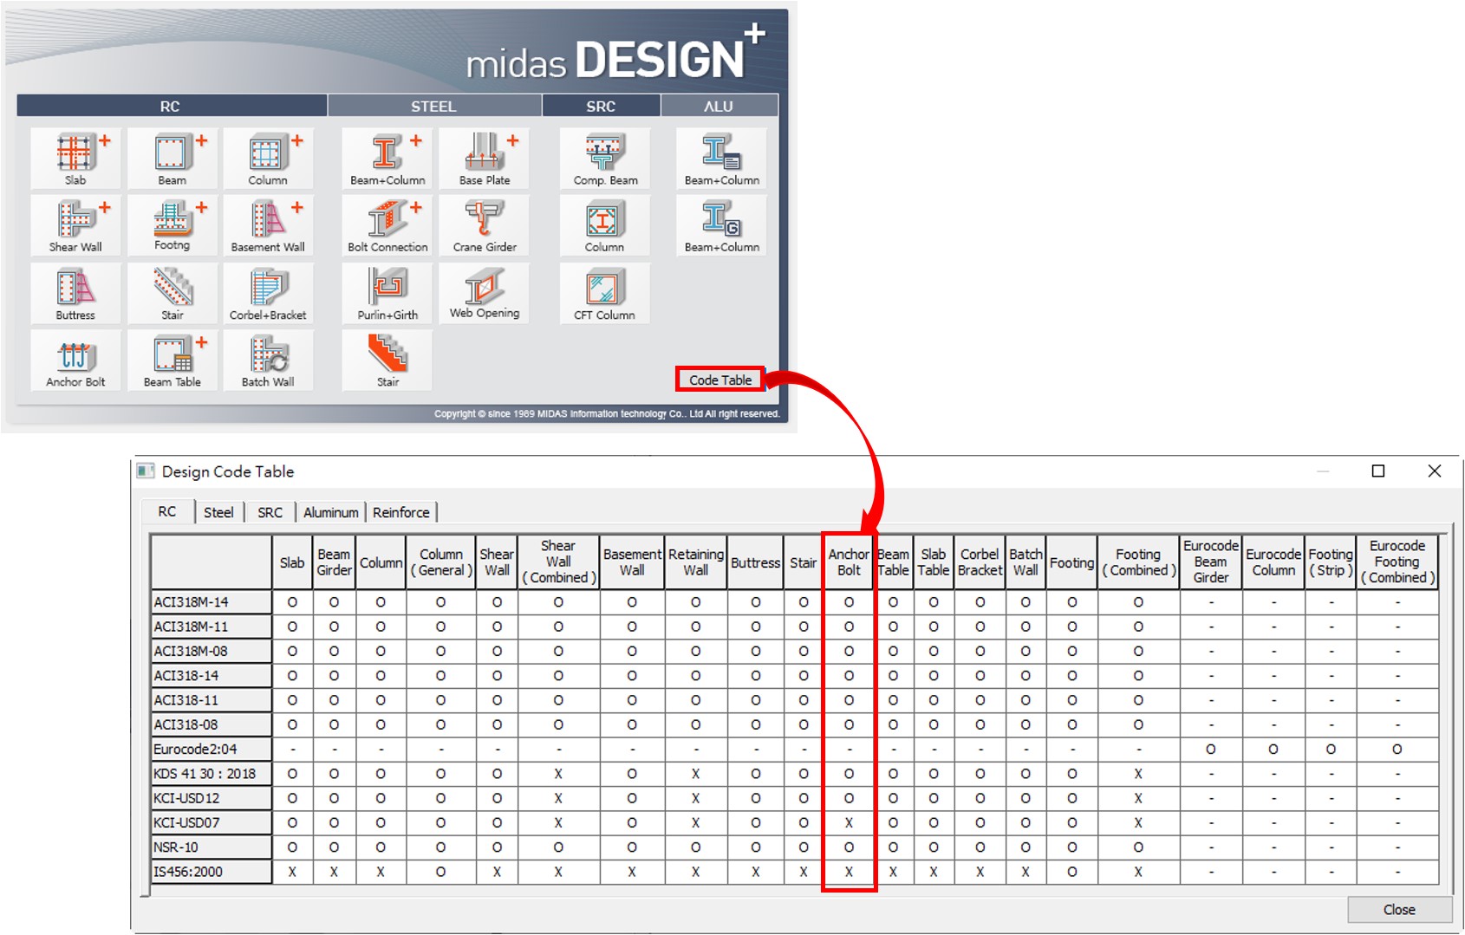
Task: Open the RC Column module
Action: [268, 159]
